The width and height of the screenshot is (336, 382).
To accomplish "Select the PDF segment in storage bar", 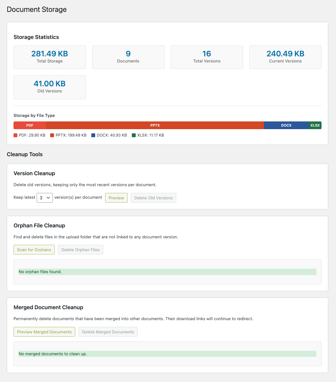I will click(x=30, y=125).
